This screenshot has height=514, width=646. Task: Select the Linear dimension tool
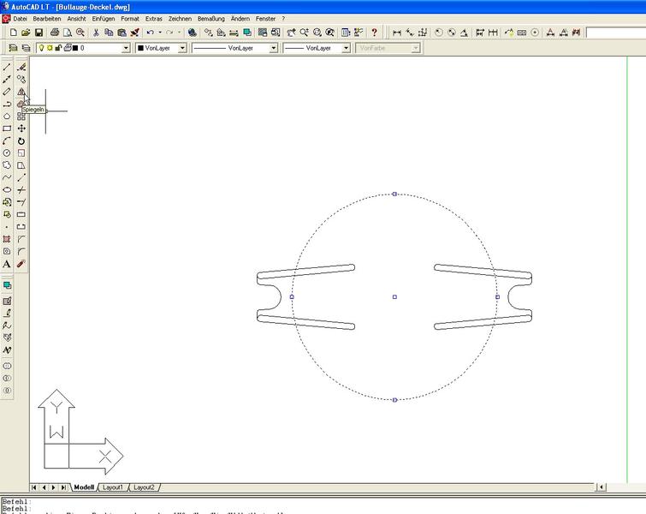pyautogui.click(x=397, y=33)
